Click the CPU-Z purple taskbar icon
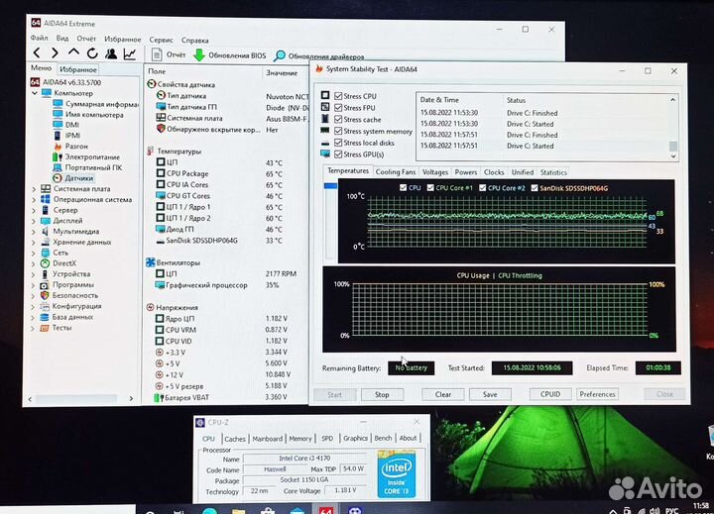714x514 pixels. coord(354,510)
